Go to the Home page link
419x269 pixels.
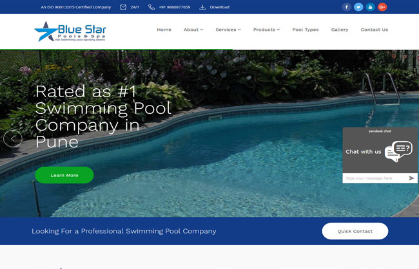coord(164,30)
